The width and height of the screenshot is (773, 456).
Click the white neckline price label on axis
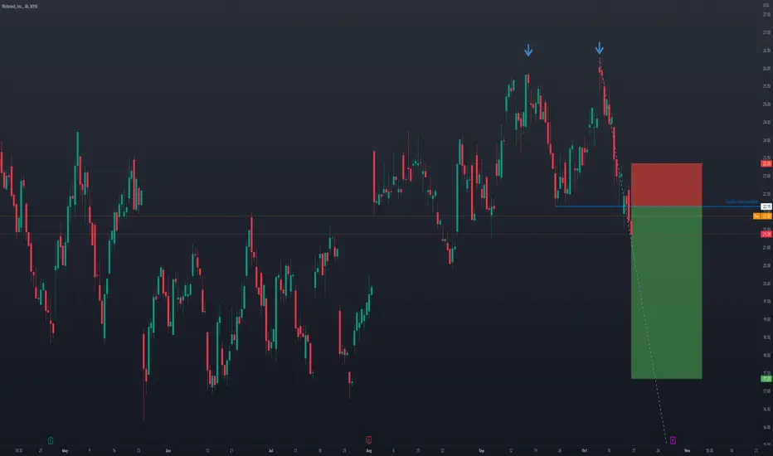[766, 206]
